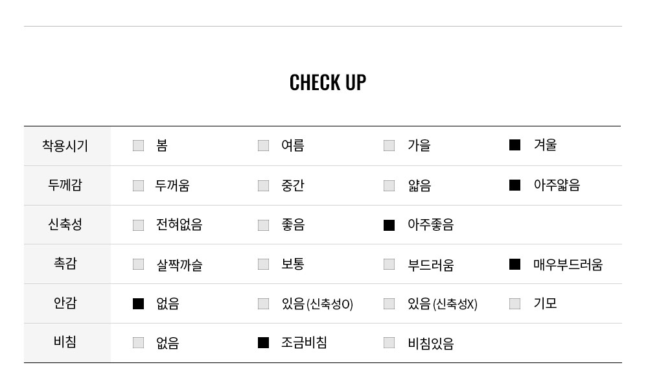
Task: Check the 가을 (autumn) checkbox
Action: (389, 145)
